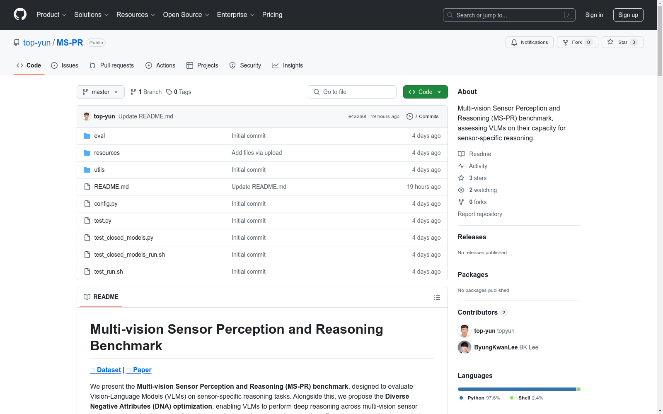Show the README outline list icon

[437, 297]
